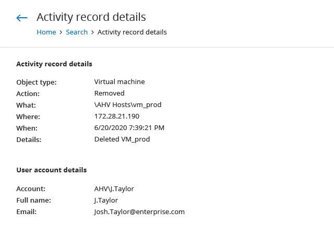Click the 'Object type:' field label
Screen dimensions: 334x235
[x=37, y=83]
